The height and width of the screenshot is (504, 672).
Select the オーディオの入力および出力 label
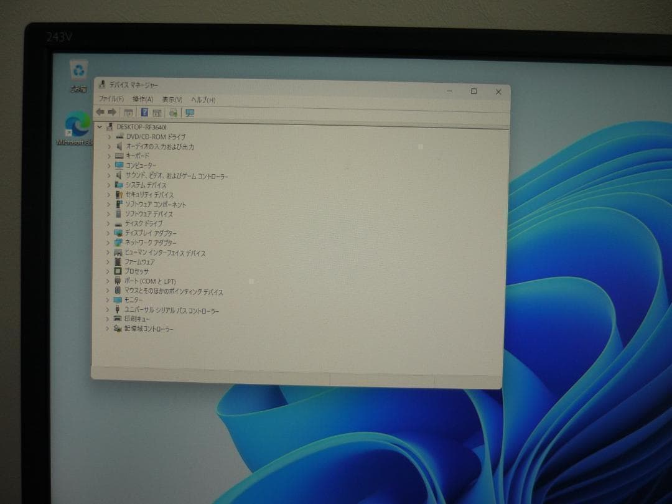160,147
